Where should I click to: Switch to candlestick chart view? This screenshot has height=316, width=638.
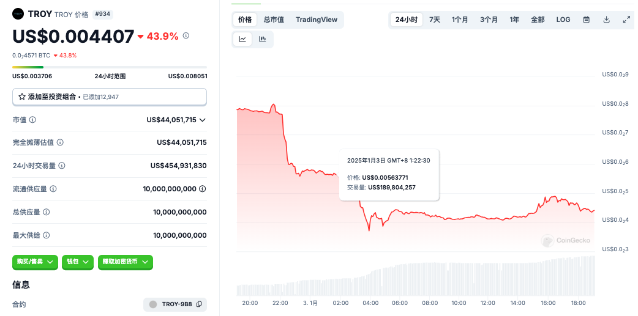pos(263,39)
